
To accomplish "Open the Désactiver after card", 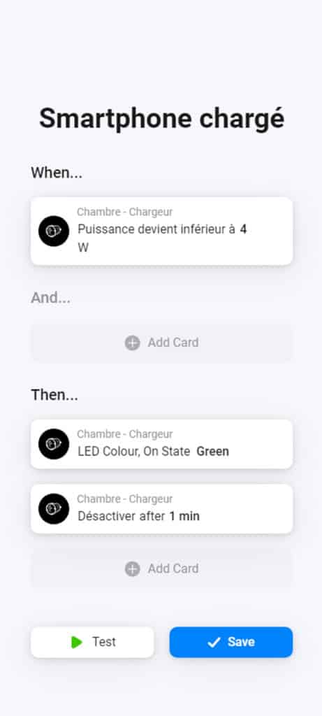I will [161, 509].
